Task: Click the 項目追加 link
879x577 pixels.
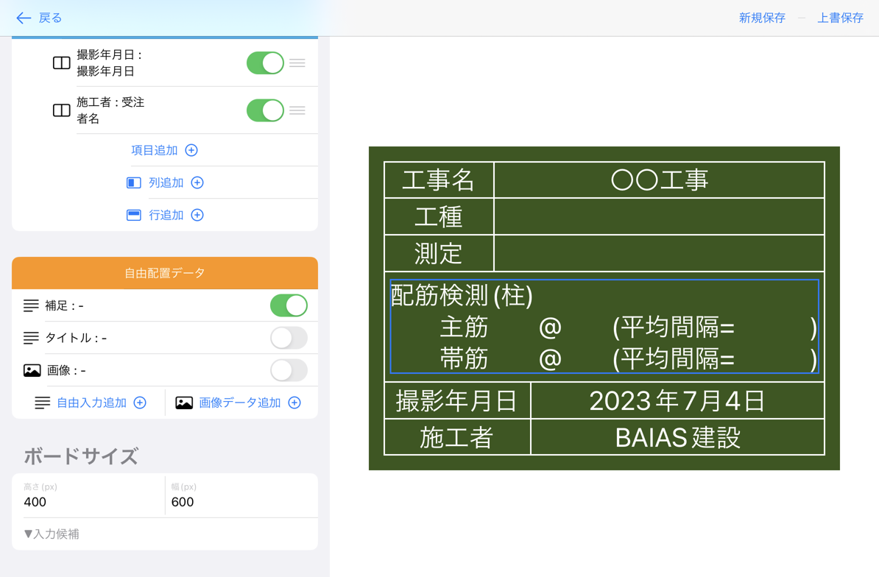Action: click(x=154, y=150)
